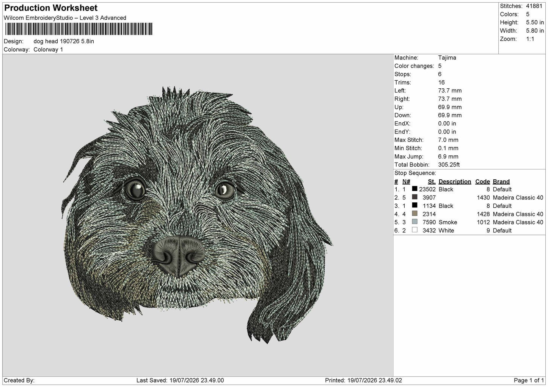Click the Left value 73.7 mm
The image size is (548, 387).
pos(450,91)
